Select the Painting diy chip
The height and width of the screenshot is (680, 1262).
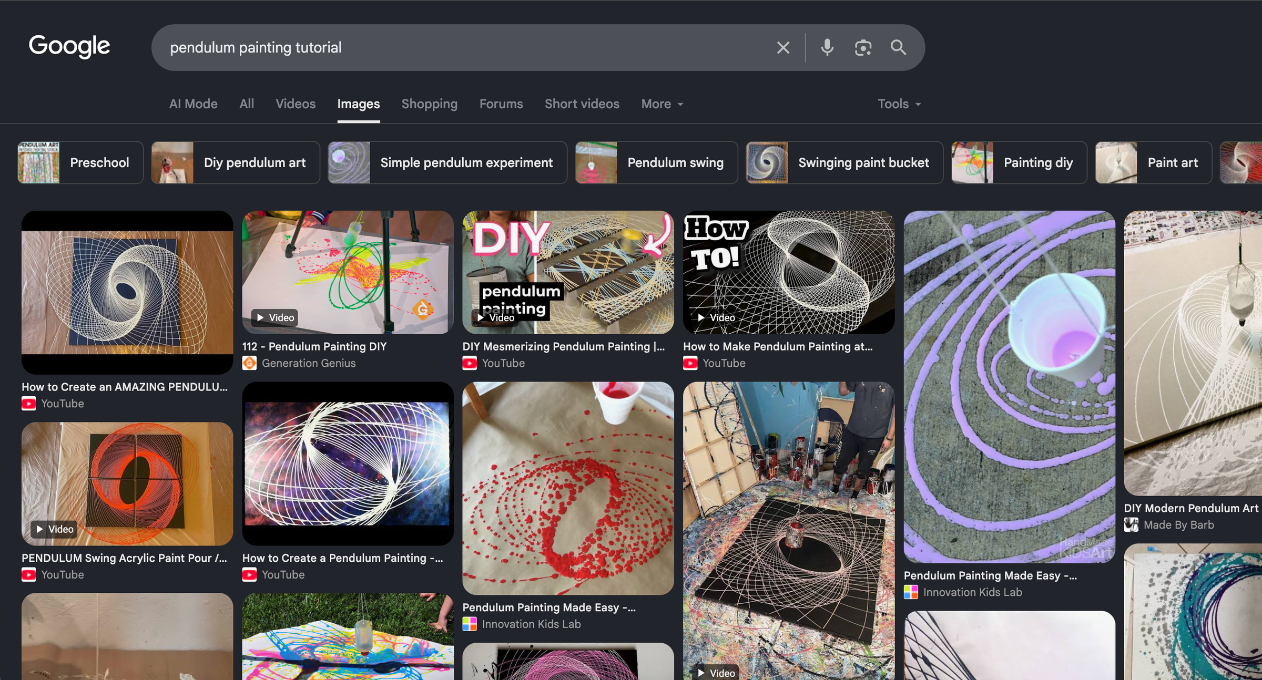point(1019,163)
